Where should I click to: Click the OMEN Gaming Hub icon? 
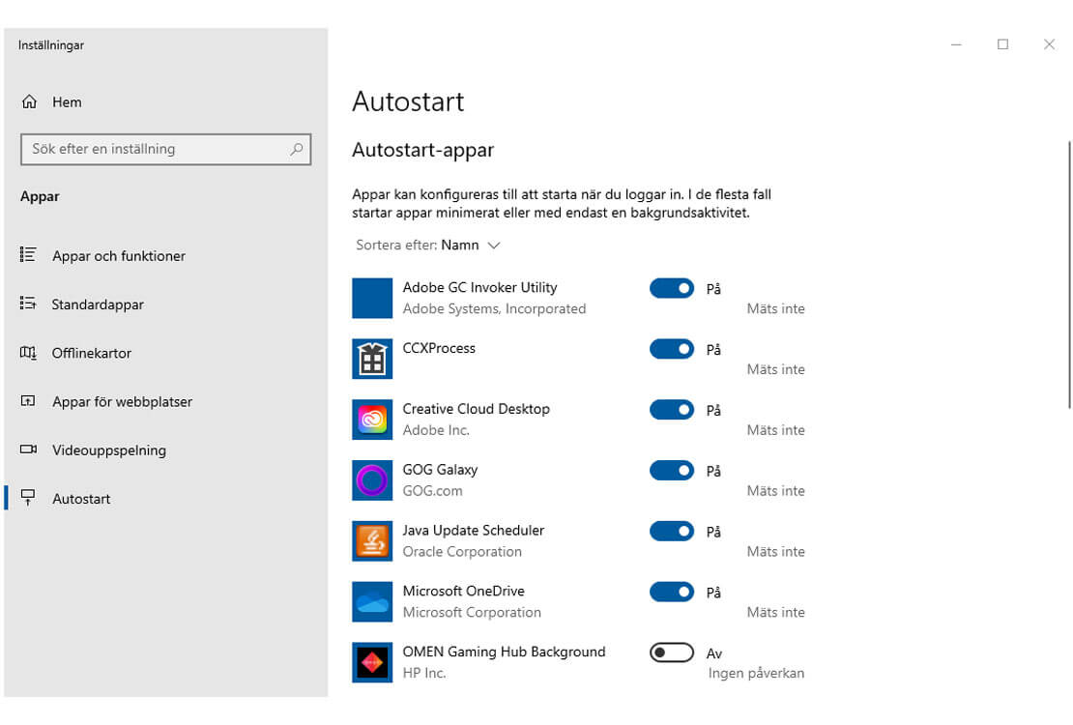[372, 663]
